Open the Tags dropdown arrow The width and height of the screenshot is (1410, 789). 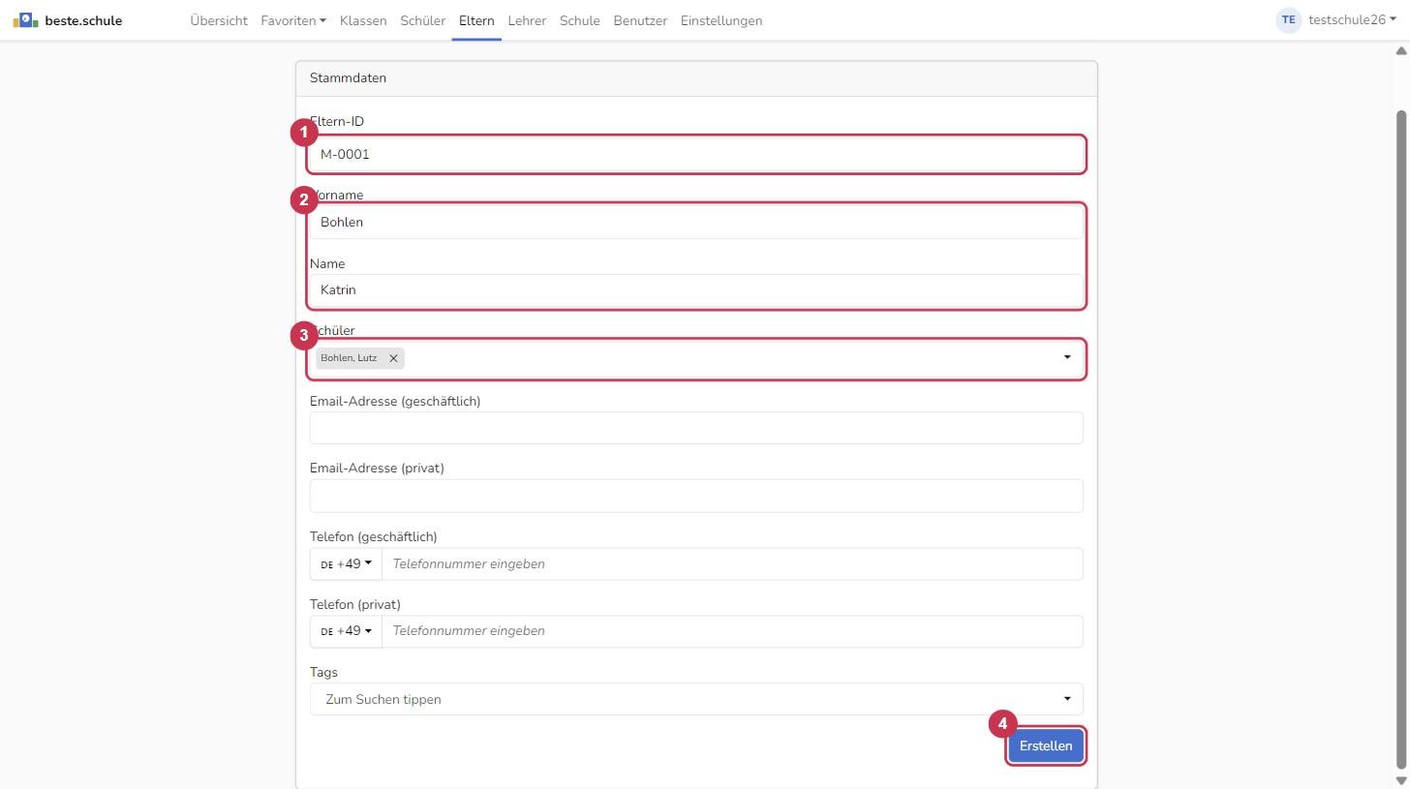1067,699
